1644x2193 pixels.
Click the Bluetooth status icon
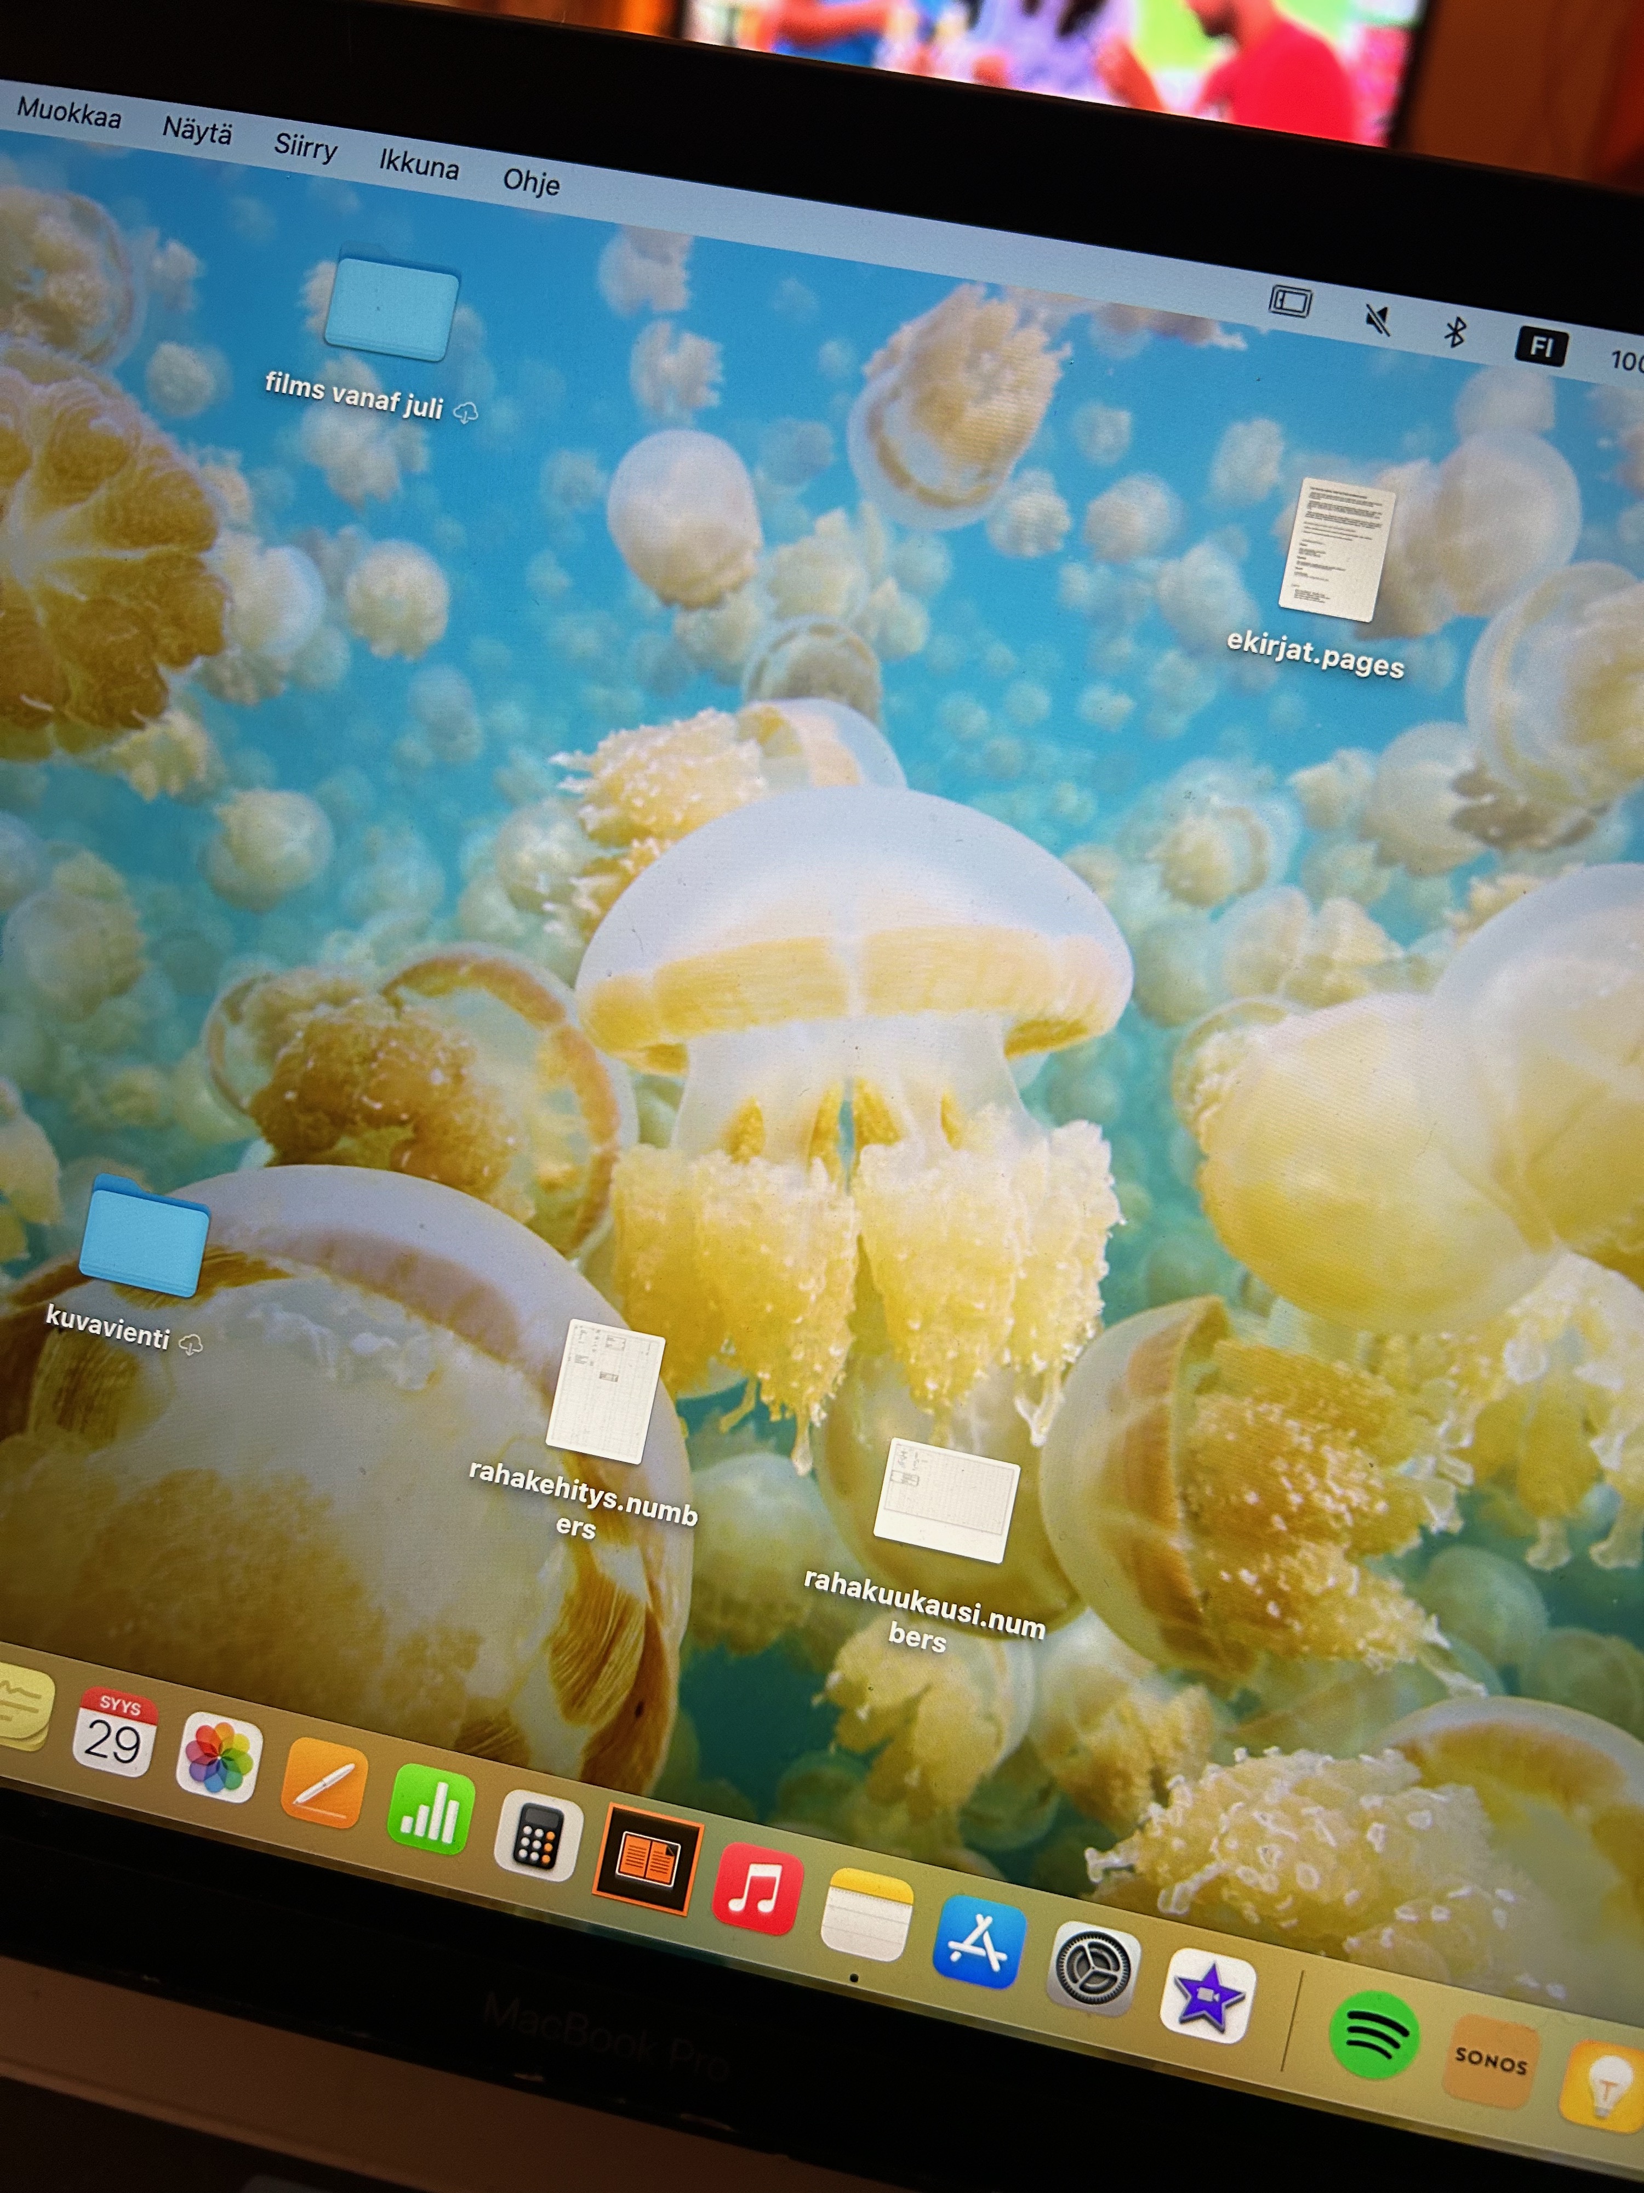(1455, 332)
